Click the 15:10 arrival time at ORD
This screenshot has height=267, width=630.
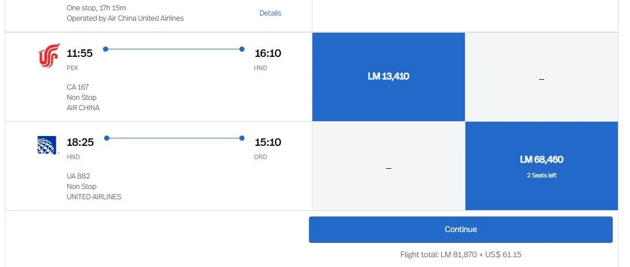[x=268, y=142]
